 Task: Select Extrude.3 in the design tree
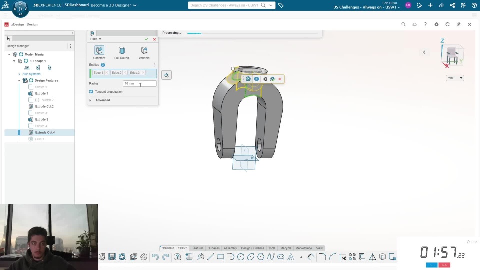tap(41, 119)
